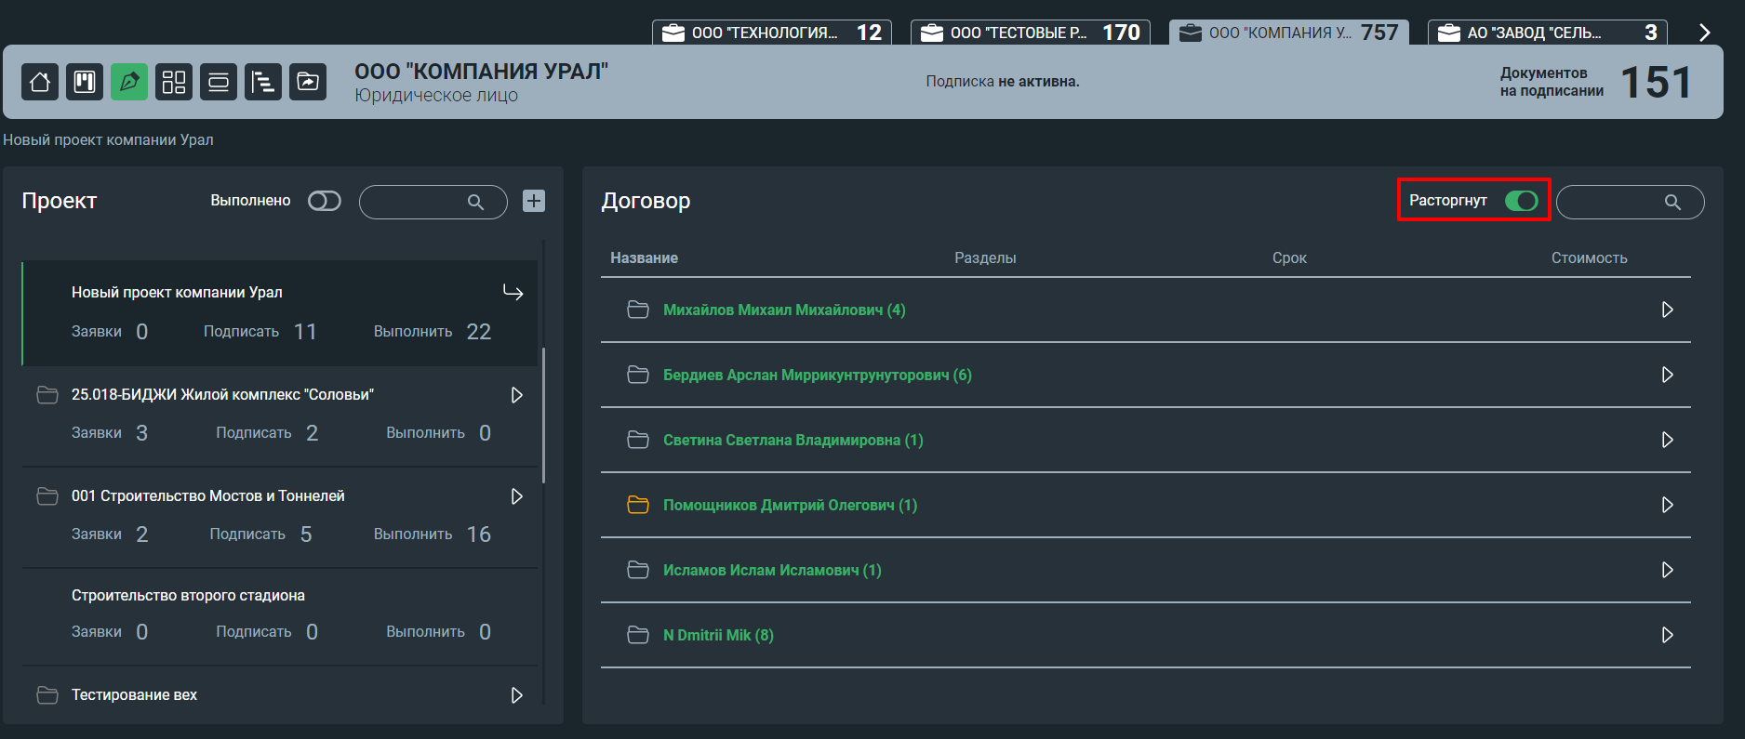Viewport: 1745px width, 739px height.
Task: Open the dashboard tiles icon
Action: point(174,82)
